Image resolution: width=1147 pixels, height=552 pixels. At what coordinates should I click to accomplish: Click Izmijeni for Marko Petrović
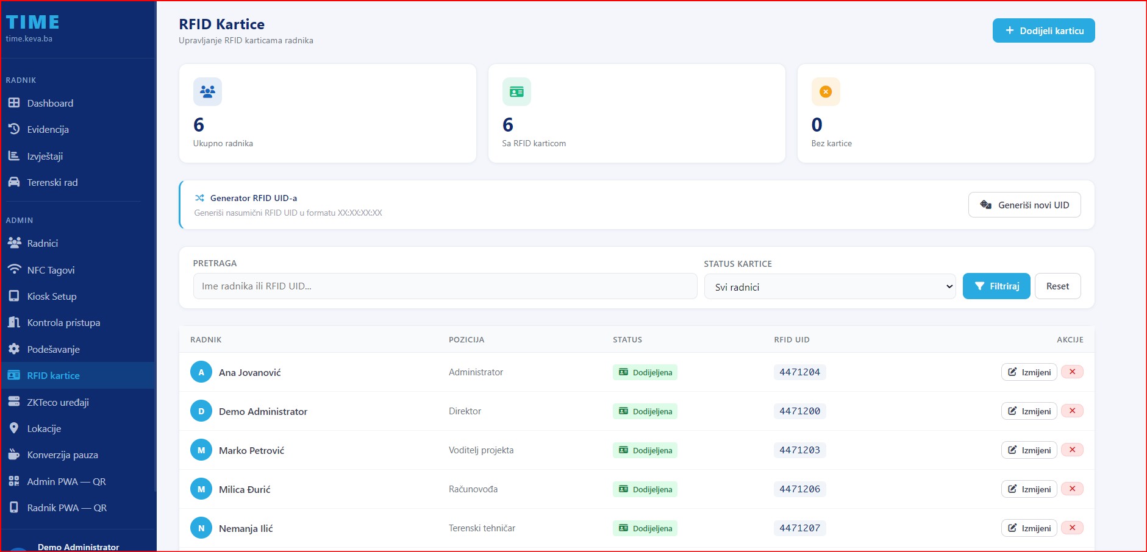1029,450
